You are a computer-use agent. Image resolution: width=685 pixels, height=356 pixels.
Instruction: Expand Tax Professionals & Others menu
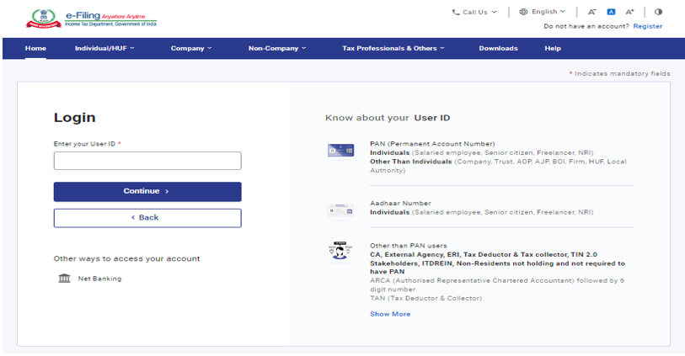point(393,49)
